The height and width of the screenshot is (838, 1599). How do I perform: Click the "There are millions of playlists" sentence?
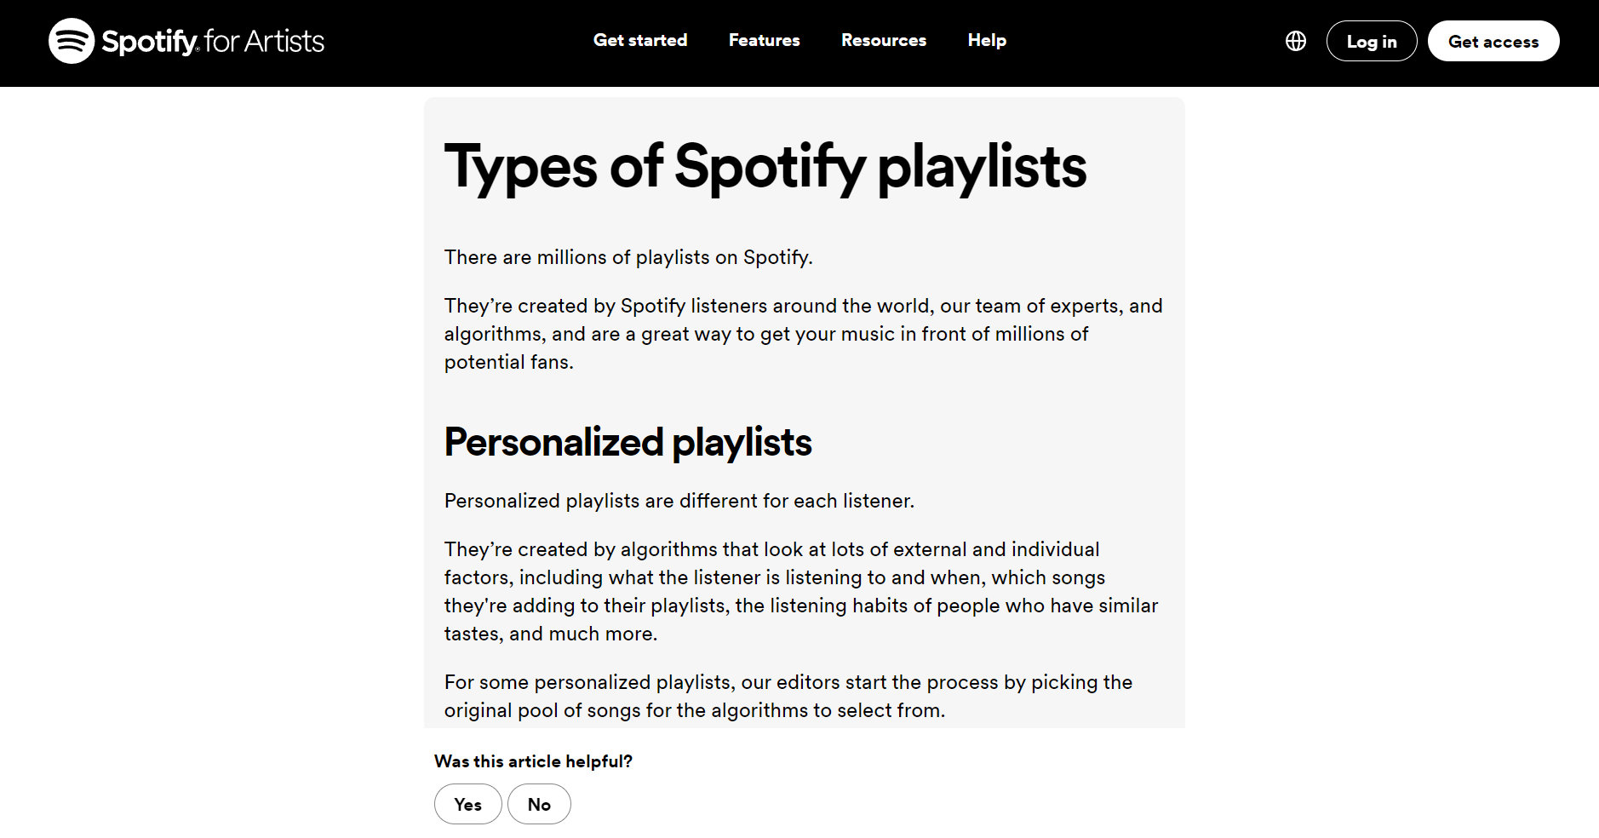coord(628,257)
